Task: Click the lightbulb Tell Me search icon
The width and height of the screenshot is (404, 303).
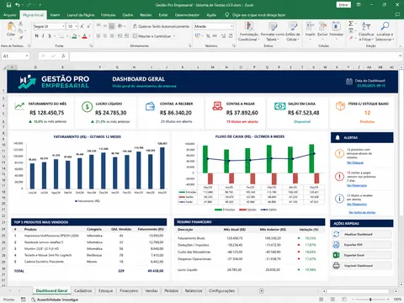Action: coord(226,15)
